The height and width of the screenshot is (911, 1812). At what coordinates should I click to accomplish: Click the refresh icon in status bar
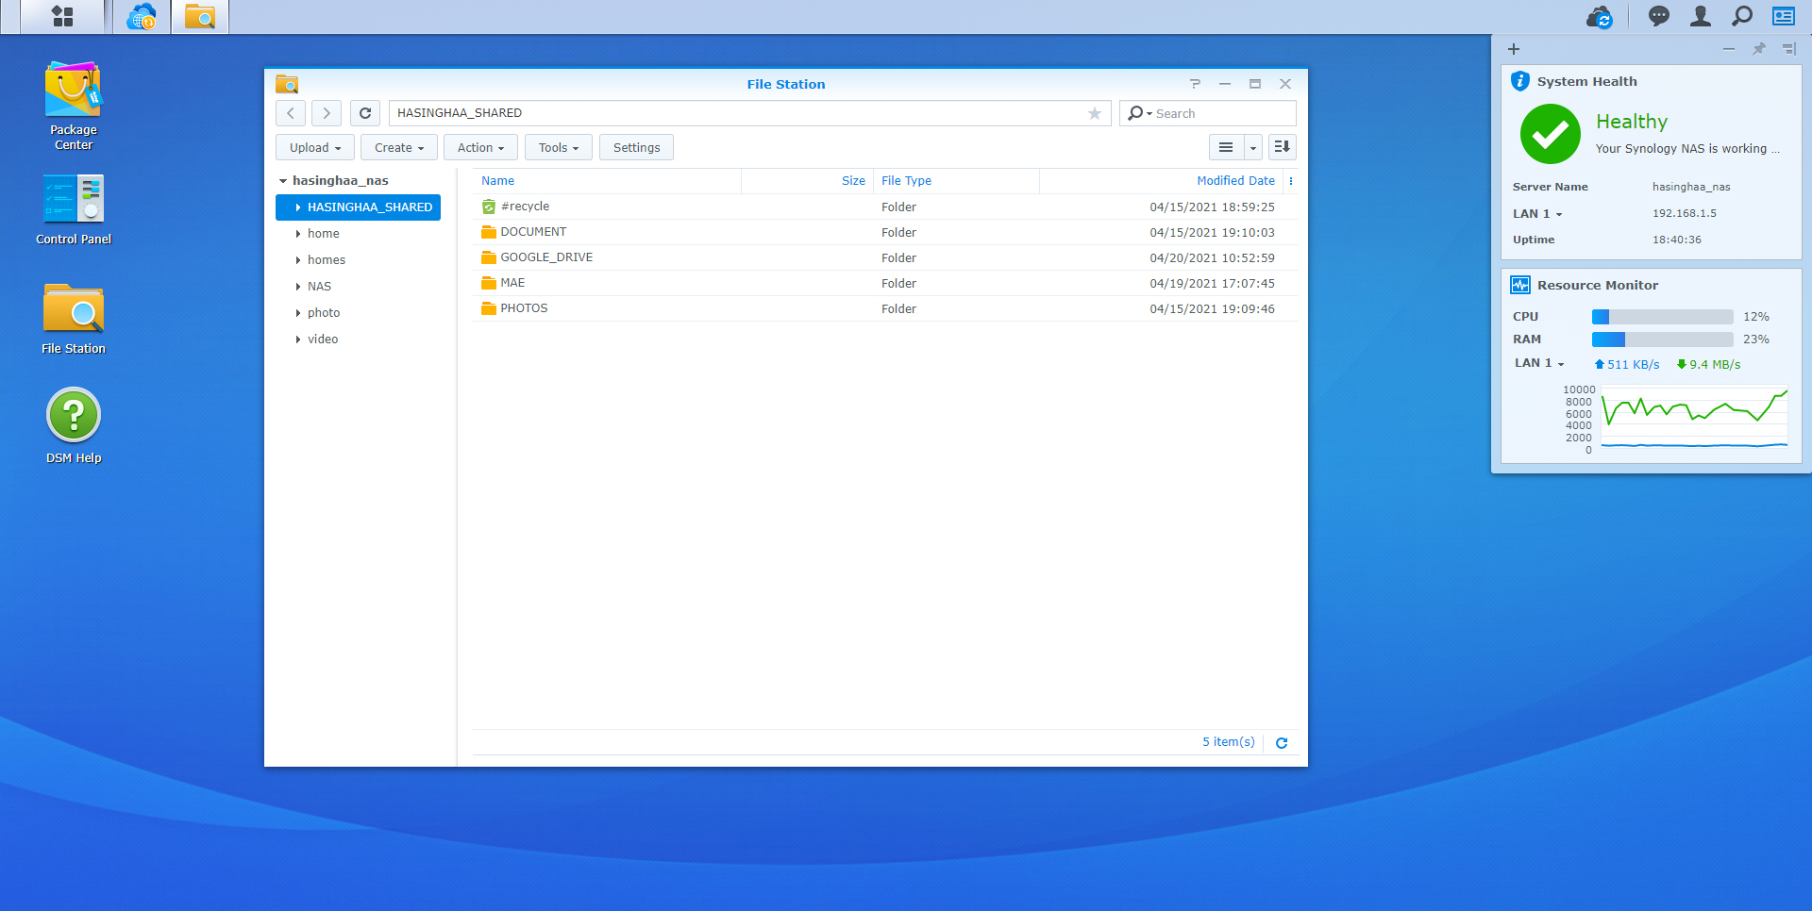pos(1282,743)
